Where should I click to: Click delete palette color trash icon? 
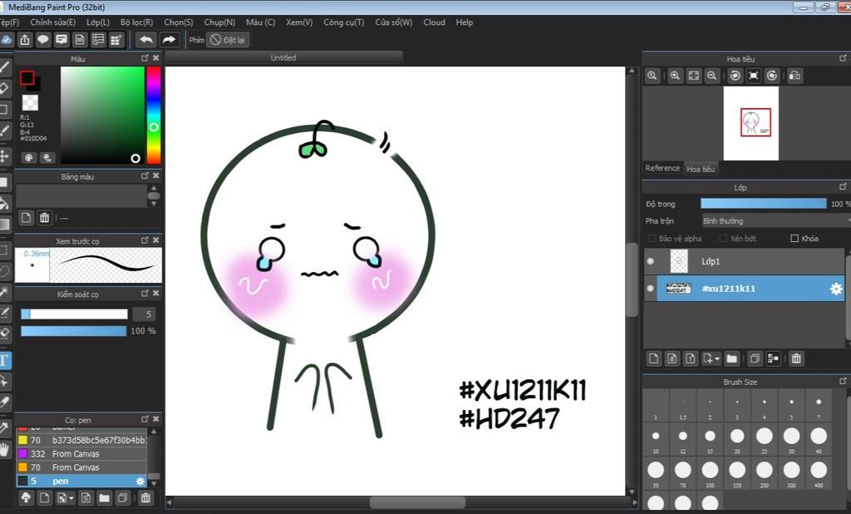(45, 218)
